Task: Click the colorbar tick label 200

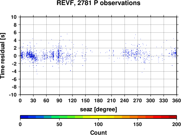Action: 177,124
